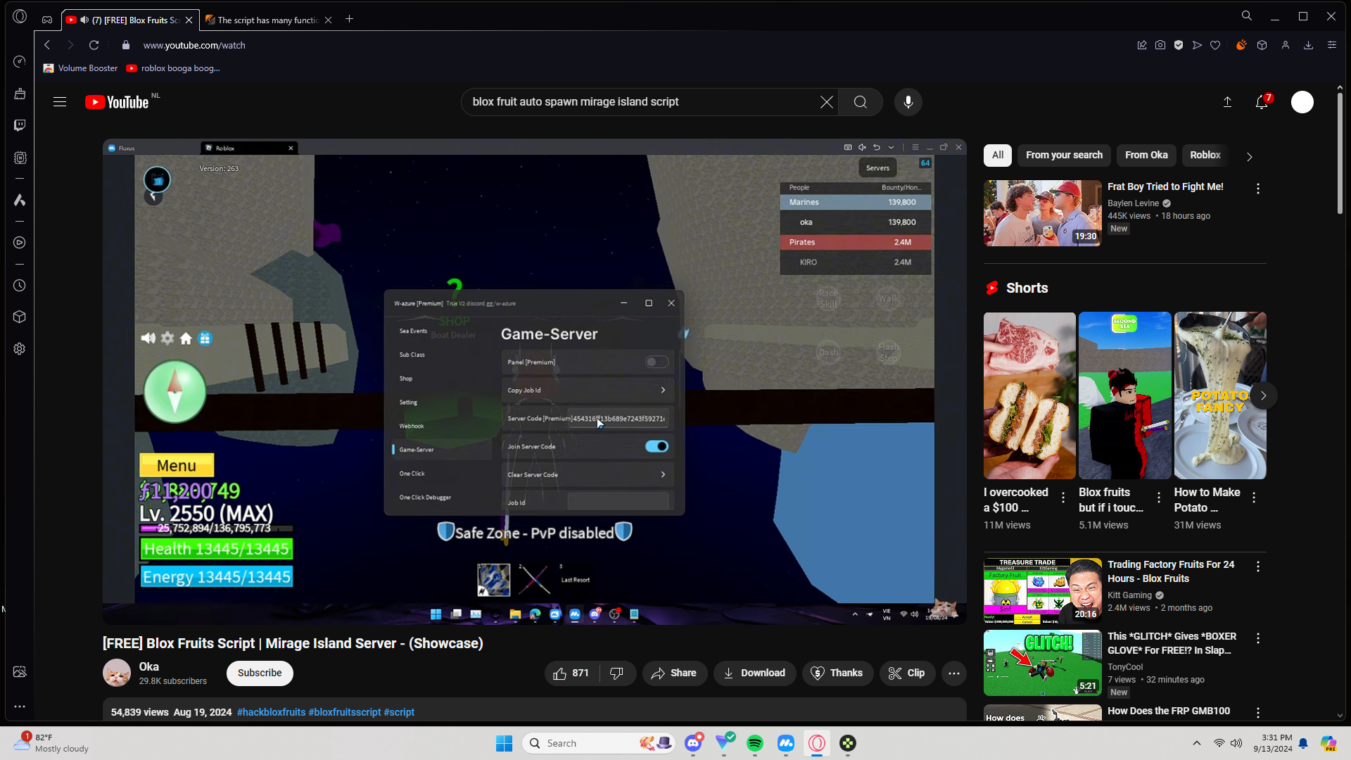Screen dimensions: 1351x760
Task: Open Spotify from the taskbar
Action: point(755,743)
